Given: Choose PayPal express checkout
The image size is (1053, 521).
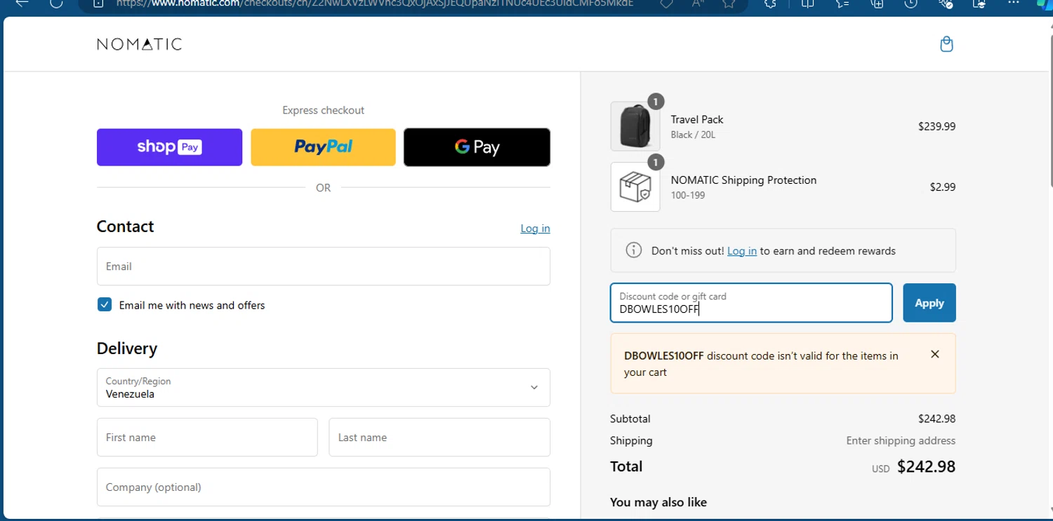Looking at the screenshot, I should pos(323,147).
